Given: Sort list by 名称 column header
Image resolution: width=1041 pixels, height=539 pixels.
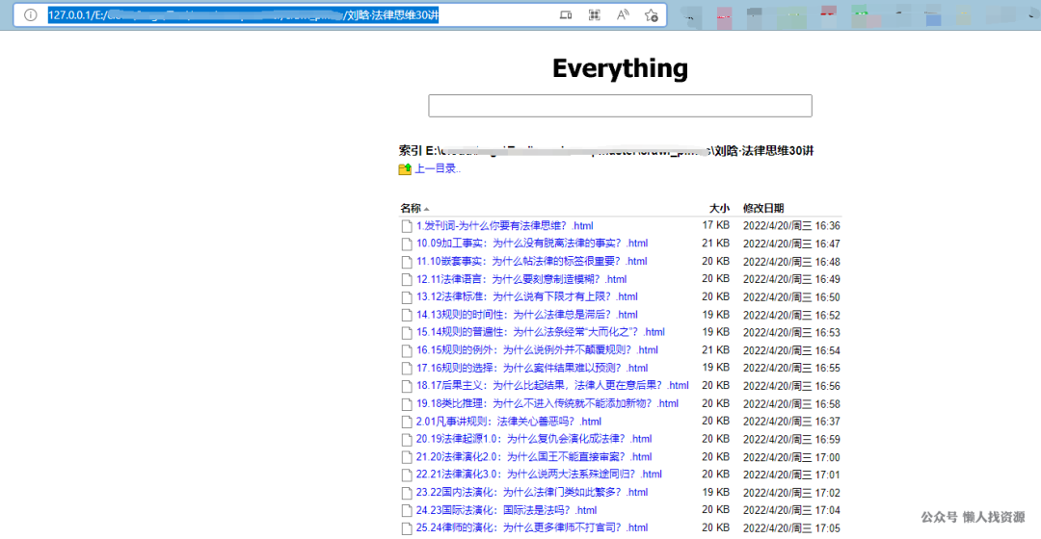Looking at the screenshot, I should pyautogui.click(x=411, y=208).
